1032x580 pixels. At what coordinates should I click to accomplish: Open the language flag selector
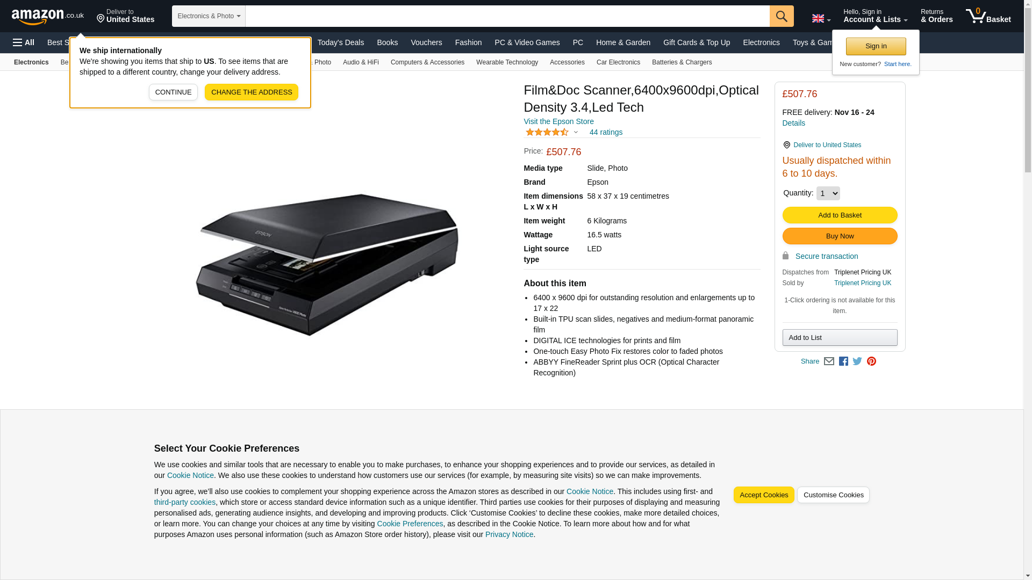(x=821, y=18)
